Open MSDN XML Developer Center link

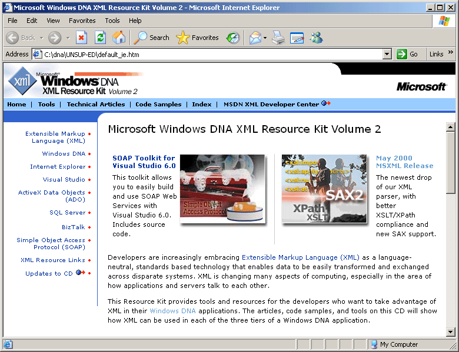[271, 105]
